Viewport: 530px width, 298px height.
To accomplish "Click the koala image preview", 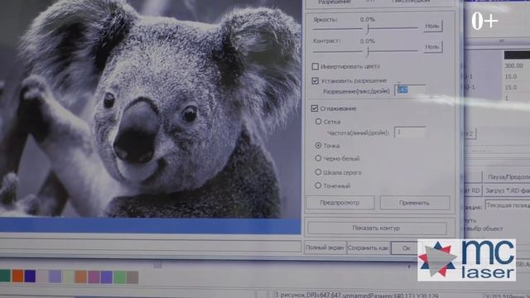I will (151, 108).
